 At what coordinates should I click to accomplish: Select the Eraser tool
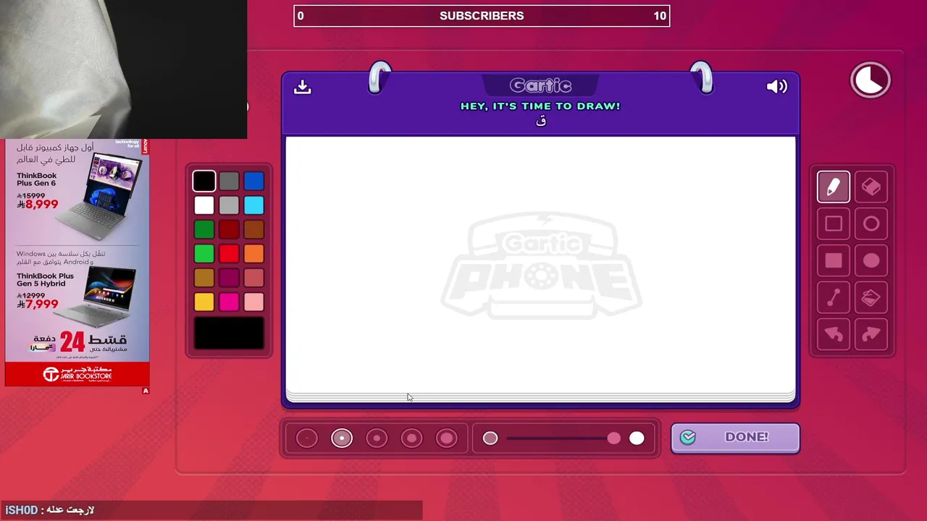click(x=871, y=187)
